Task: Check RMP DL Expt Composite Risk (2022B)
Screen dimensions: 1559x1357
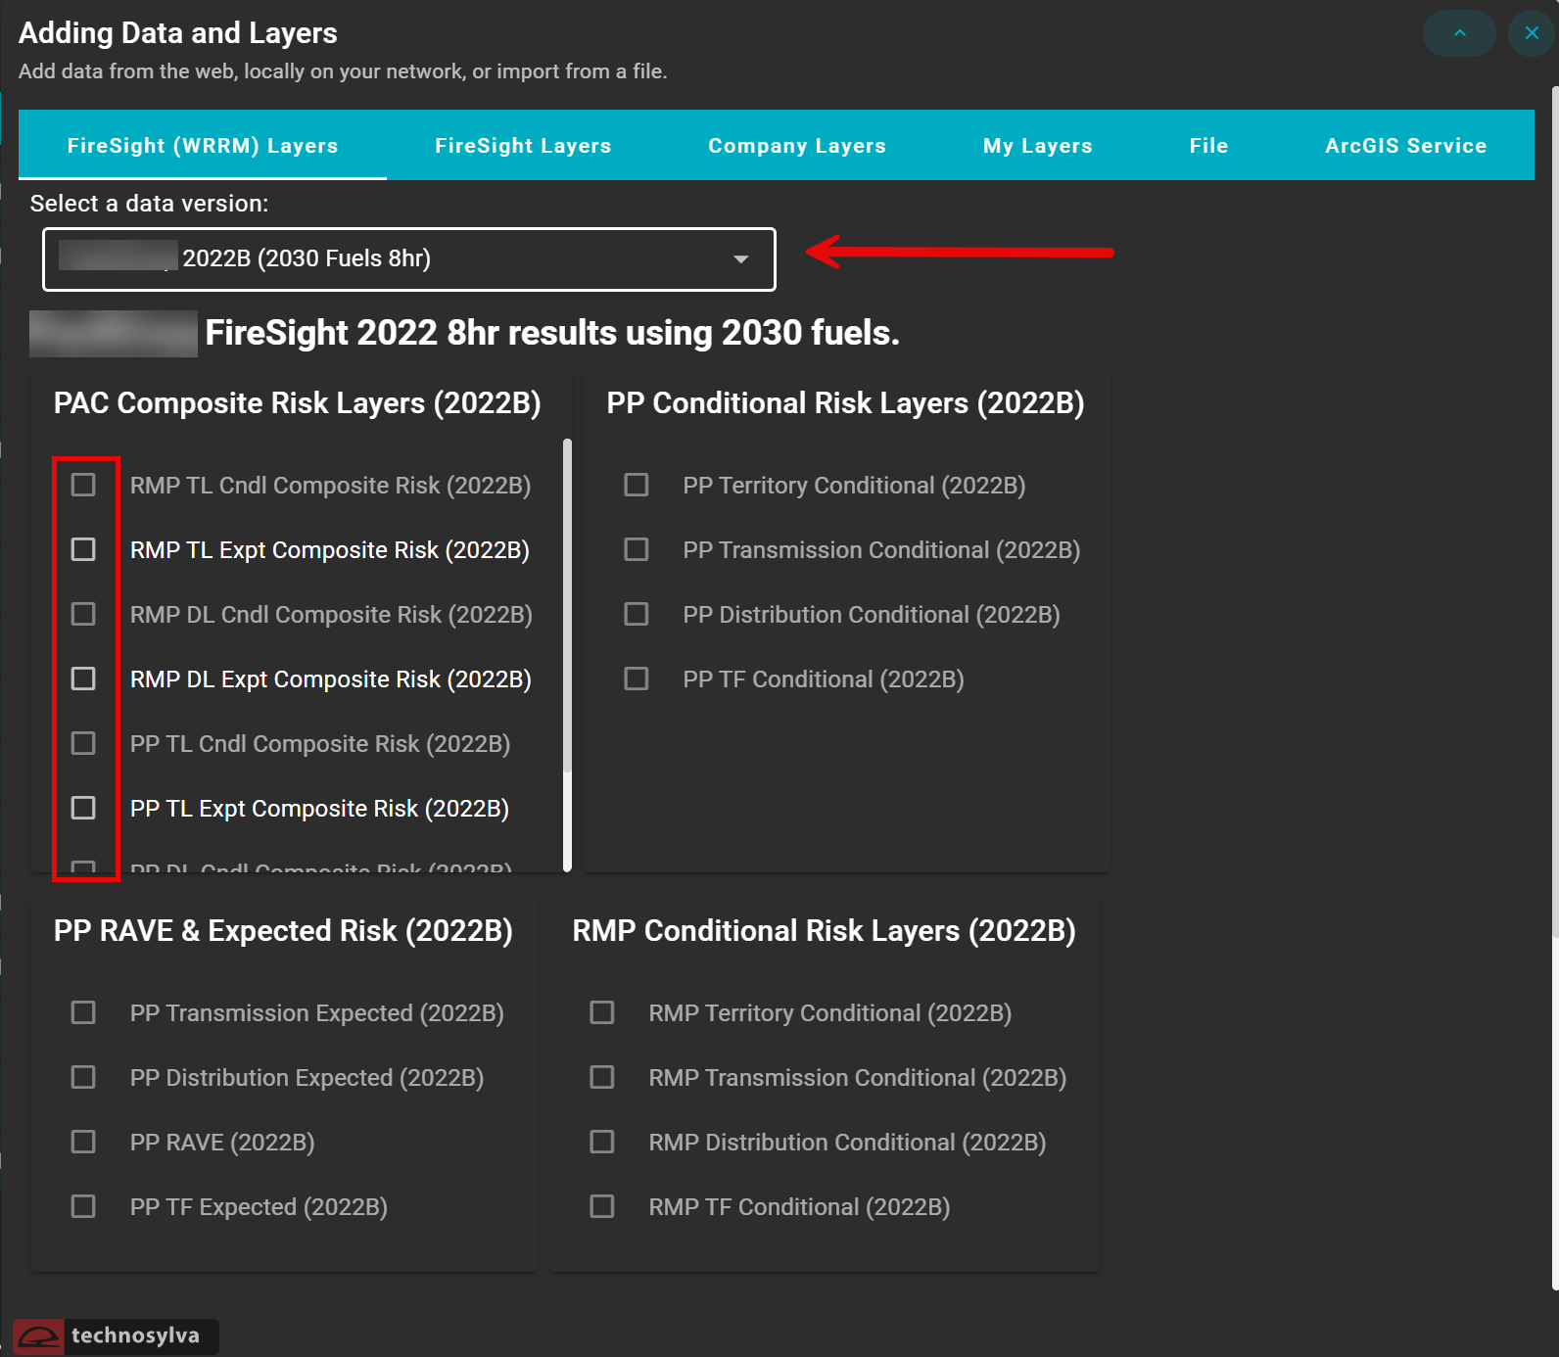Action: coord(84,678)
